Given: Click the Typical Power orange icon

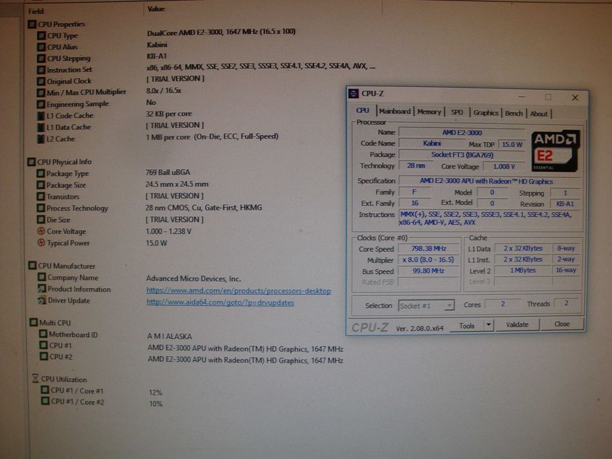Looking at the screenshot, I should (x=41, y=243).
